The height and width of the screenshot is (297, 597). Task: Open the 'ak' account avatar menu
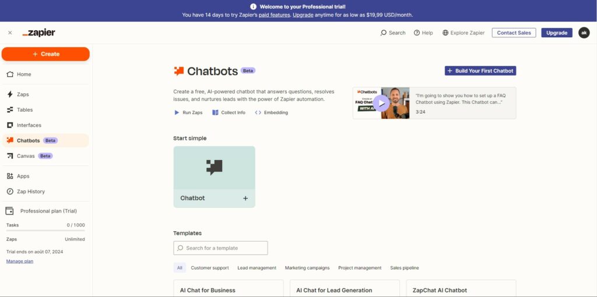coord(584,33)
